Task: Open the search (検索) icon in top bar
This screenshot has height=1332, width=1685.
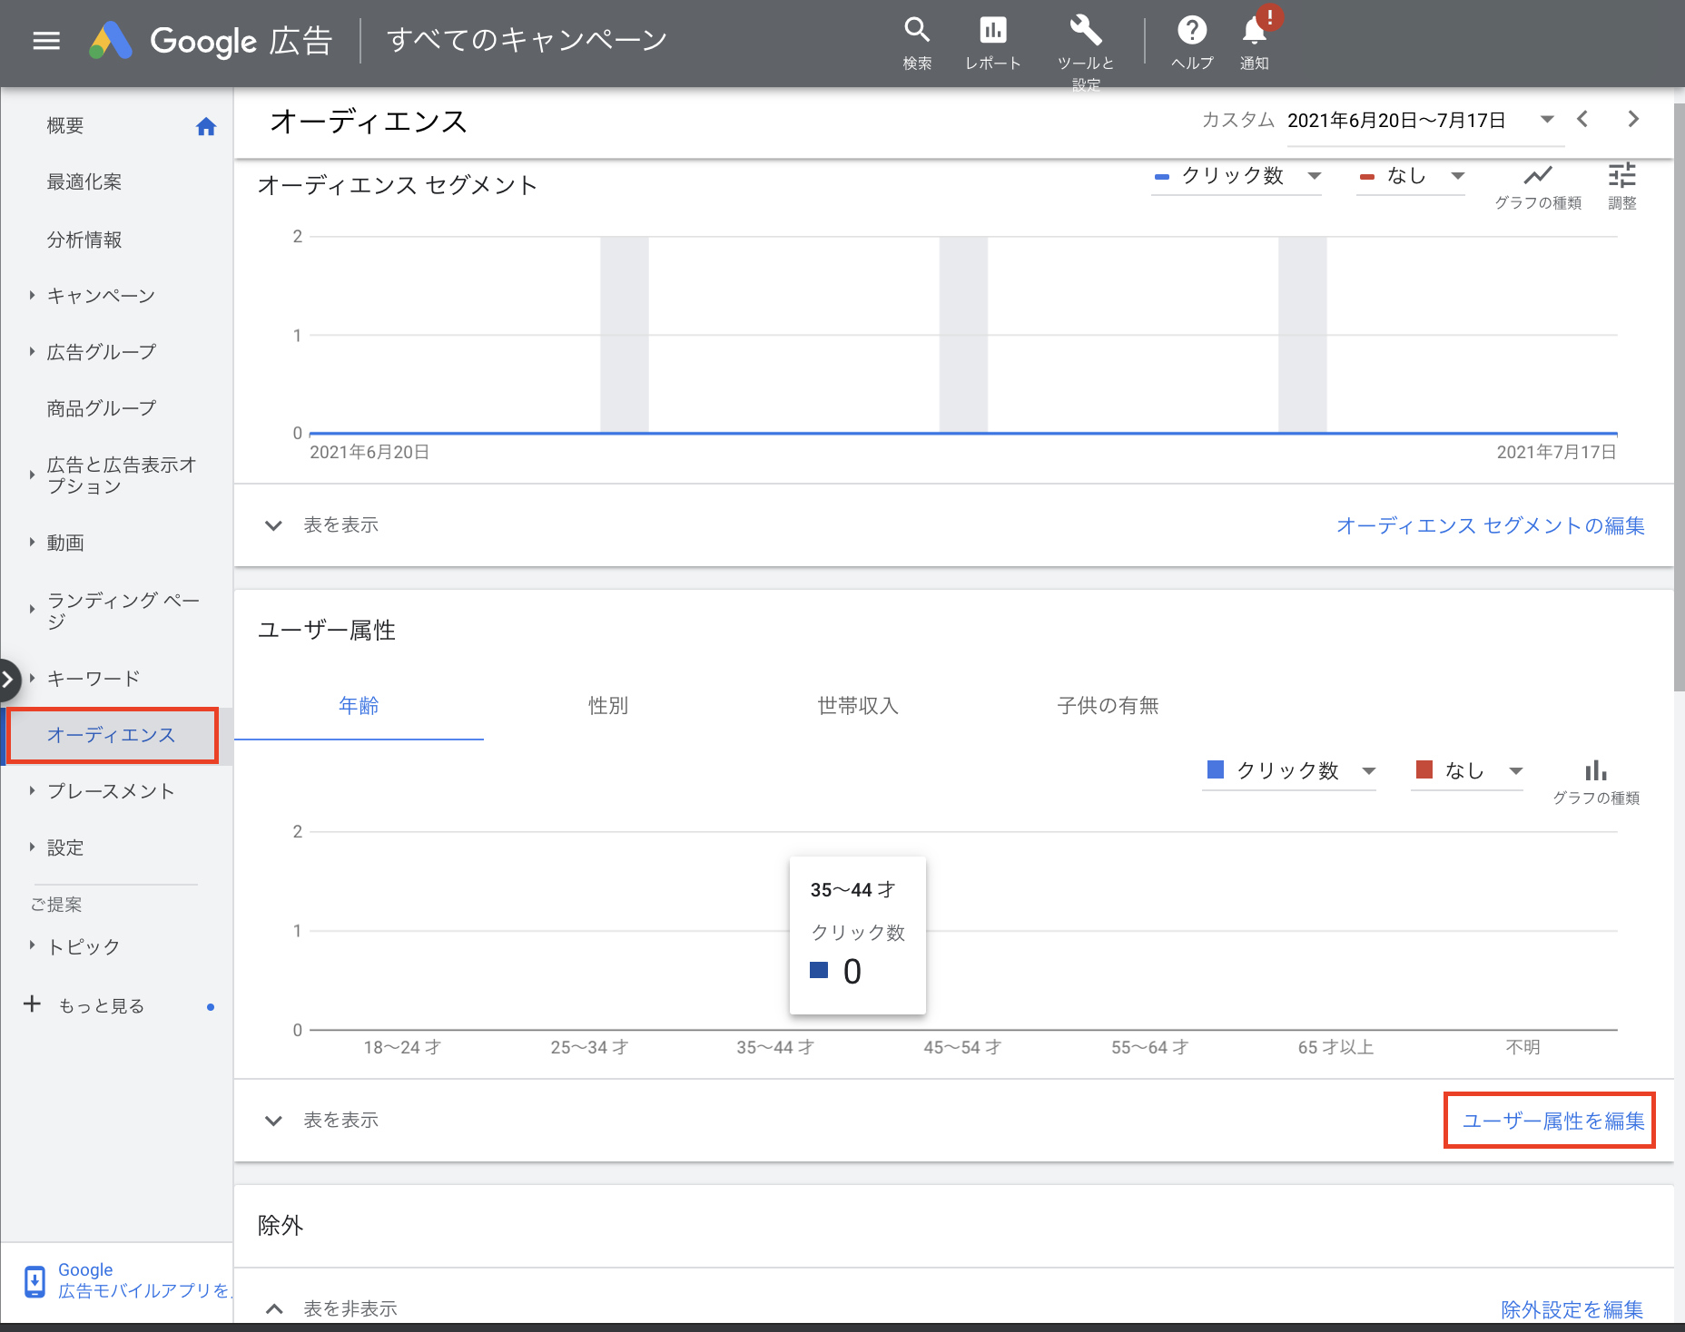Action: (917, 30)
